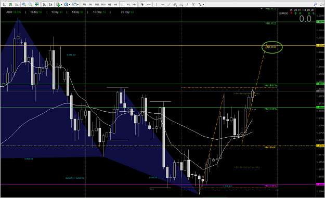The height and width of the screenshot is (198, 325).
Task: Click the Butterfly pattern label
Action: pos(75,178)
